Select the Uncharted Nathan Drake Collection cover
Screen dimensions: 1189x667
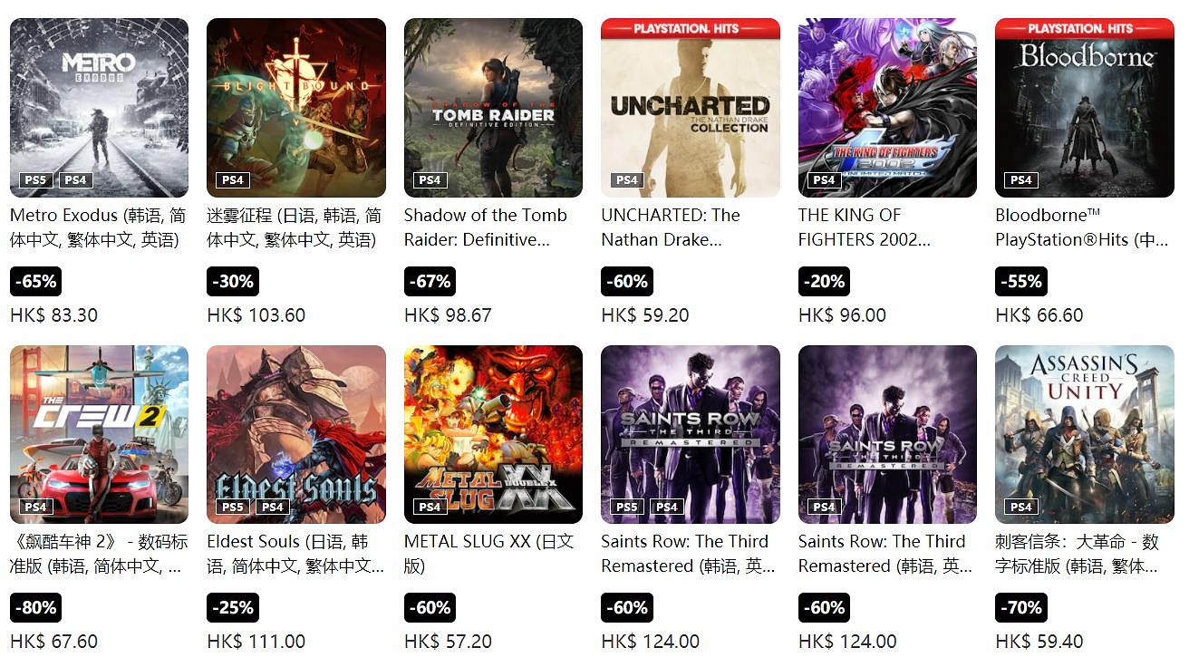(690, 109)
